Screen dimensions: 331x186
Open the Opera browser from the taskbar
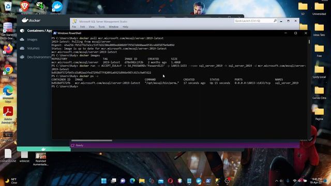pos(170,181)
